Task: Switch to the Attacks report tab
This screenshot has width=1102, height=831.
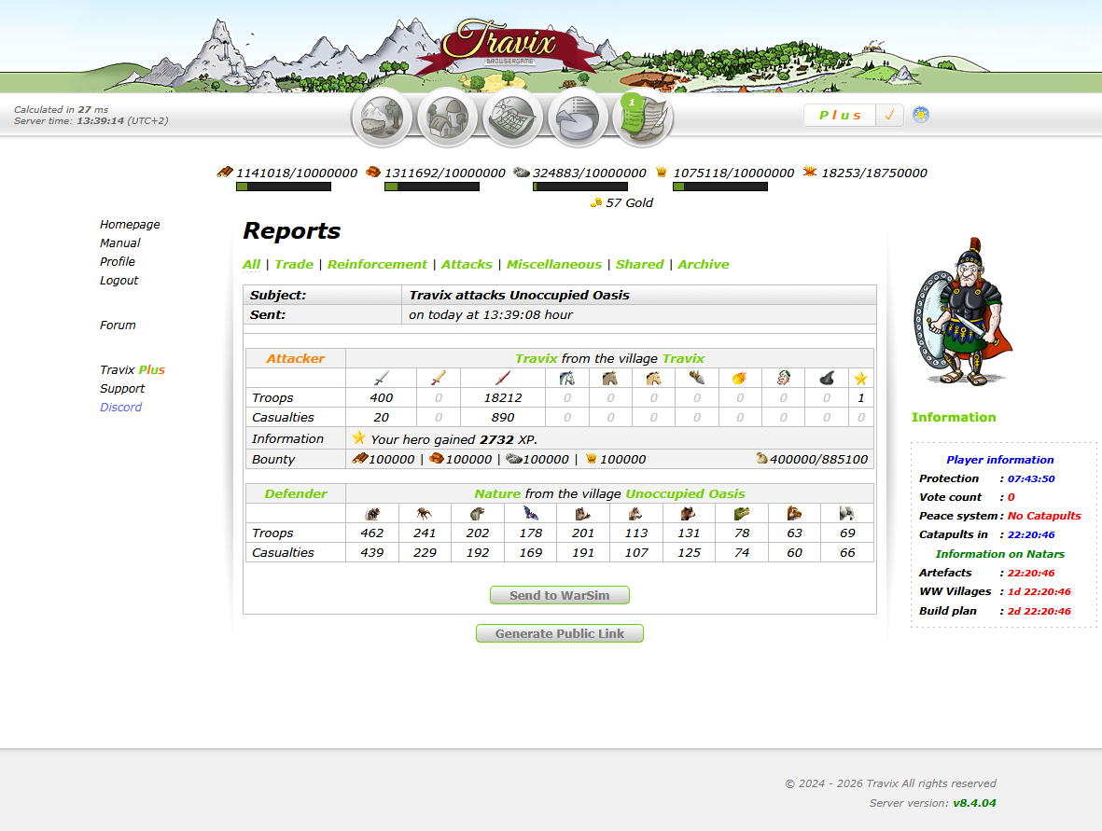Action: pyautogui.click(x=467, y=264)
